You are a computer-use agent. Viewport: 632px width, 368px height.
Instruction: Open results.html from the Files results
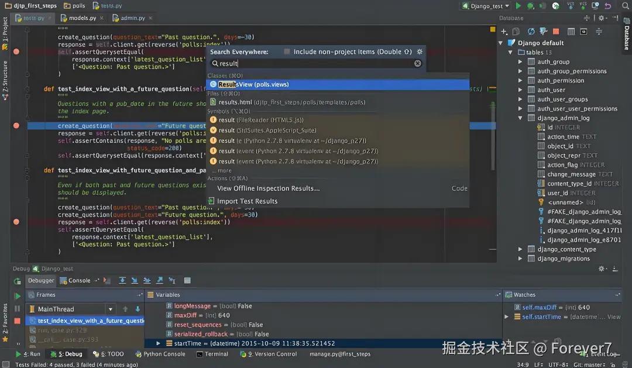click(x=338, y=102)
